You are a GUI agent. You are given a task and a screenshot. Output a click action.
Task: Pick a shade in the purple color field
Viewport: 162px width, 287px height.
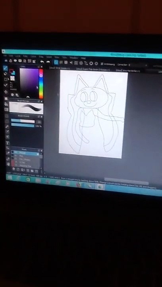(29, 83)
